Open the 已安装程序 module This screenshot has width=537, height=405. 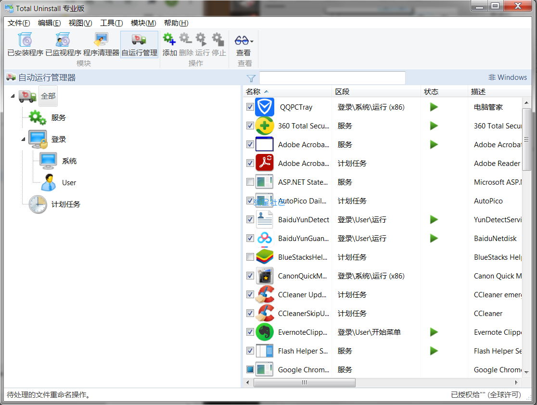26,44
